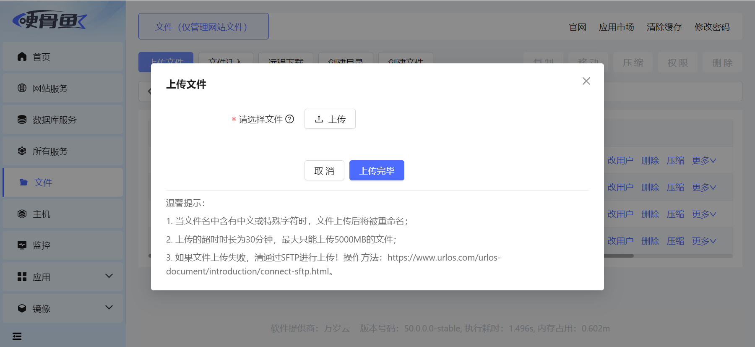The width and height of the screenshot is (755, 347).
Task: Select 文件 in the sidebar
Action: click(63, 183)
